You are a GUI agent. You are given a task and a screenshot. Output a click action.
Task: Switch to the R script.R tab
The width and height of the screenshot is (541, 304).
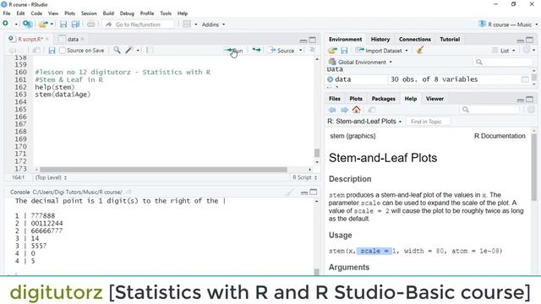click(30, 40)
